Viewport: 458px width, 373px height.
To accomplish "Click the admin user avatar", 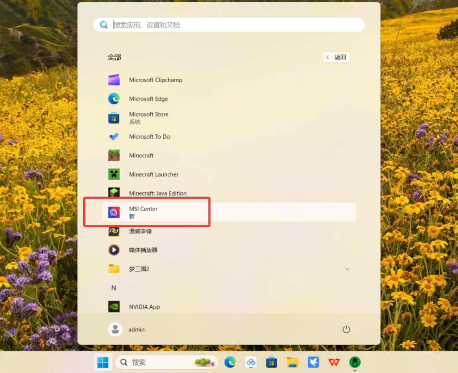I will [115, 330].
